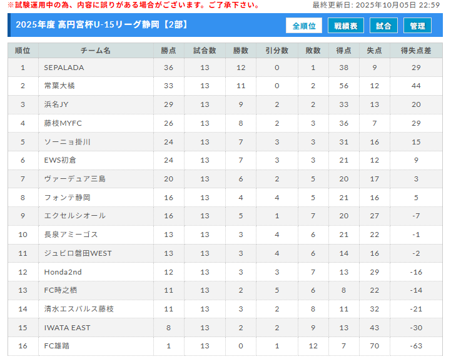Select the EWS初倉 team name
Screen dimensions: 451x359
tap(60, 160)
